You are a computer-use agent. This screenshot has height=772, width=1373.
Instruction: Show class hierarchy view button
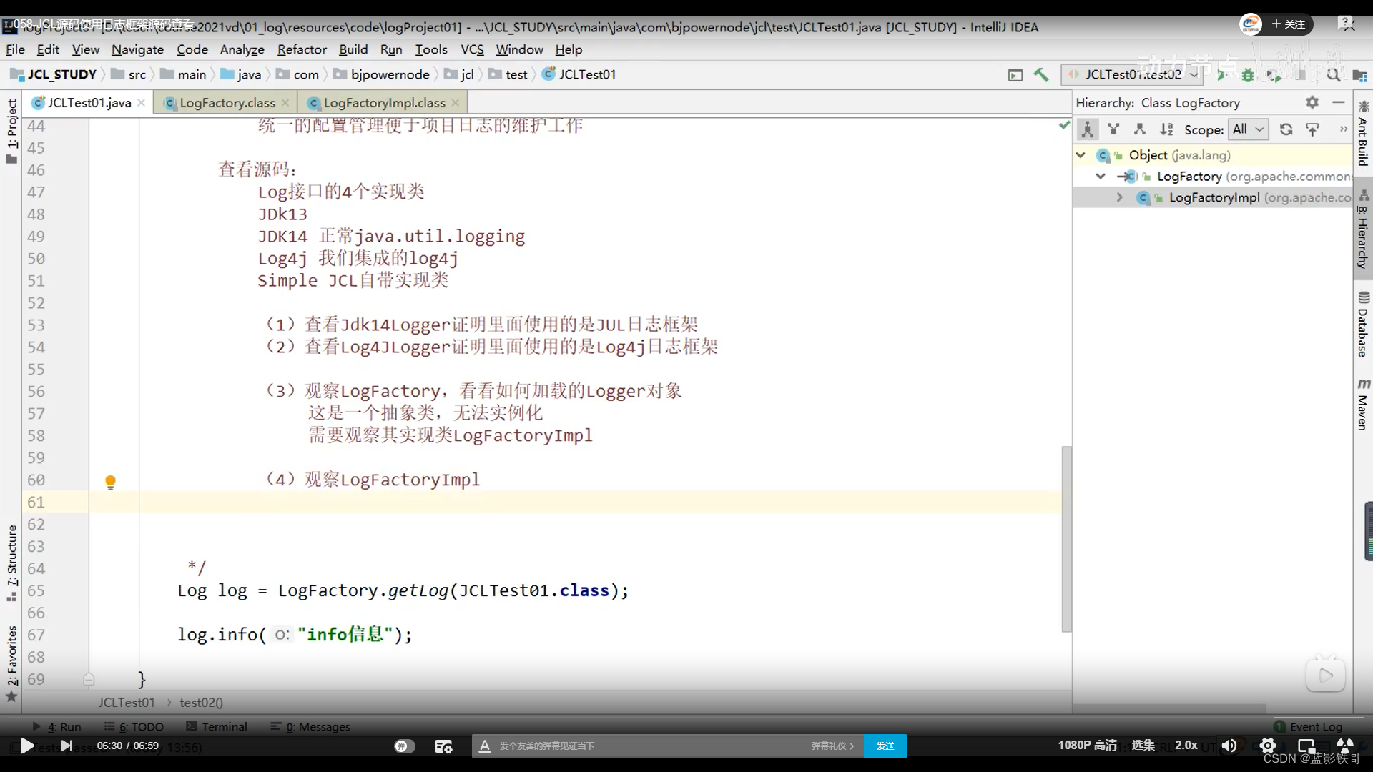coord(1087,129)
